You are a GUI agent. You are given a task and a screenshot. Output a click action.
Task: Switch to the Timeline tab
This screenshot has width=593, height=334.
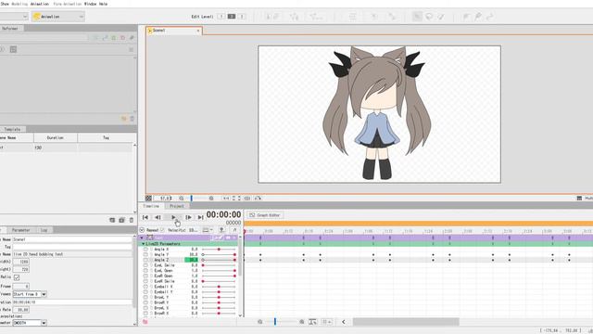point(151,206)
